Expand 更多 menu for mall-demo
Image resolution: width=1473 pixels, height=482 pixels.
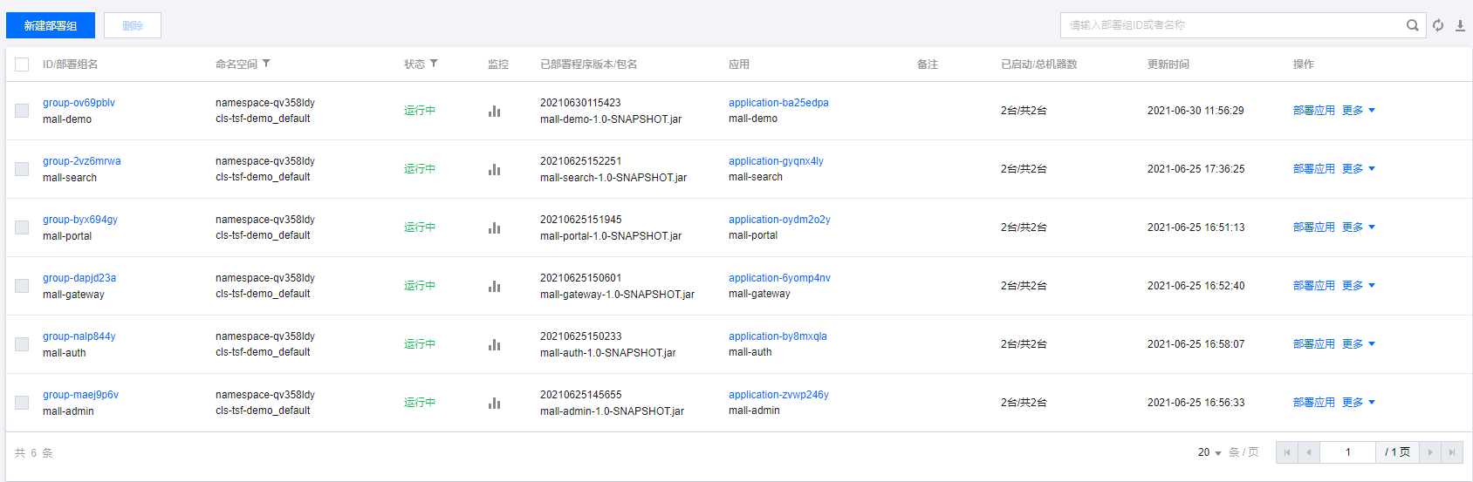(1359, 111)
